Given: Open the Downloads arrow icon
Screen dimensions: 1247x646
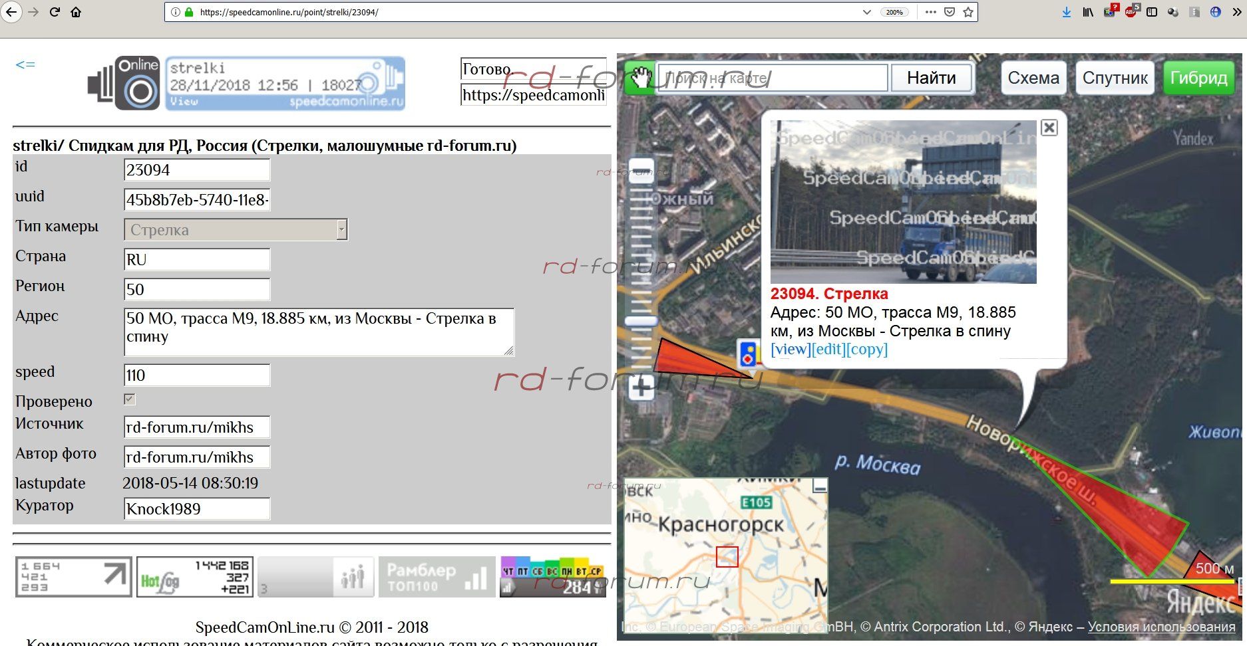Looking at the screenshot, I should [1067, 12].
